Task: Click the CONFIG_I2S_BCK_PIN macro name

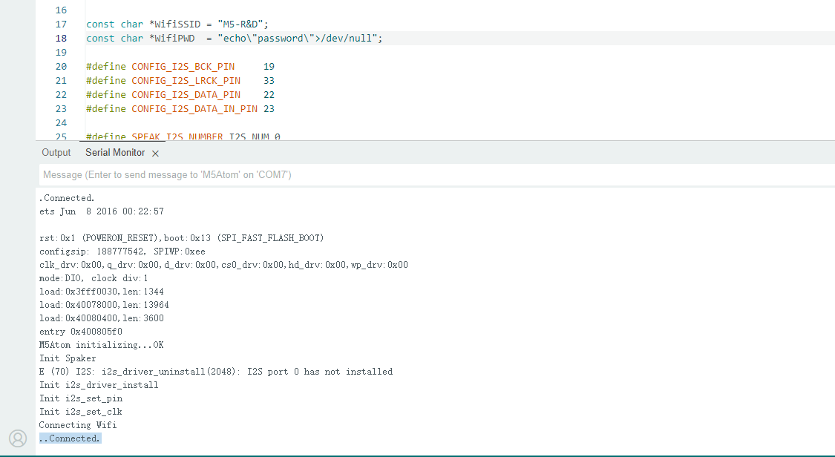Action: [183, 67]
